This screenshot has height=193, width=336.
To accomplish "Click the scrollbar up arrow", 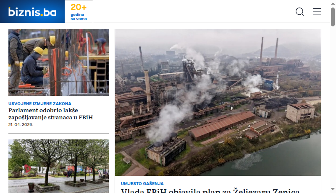I will point(333,4).
